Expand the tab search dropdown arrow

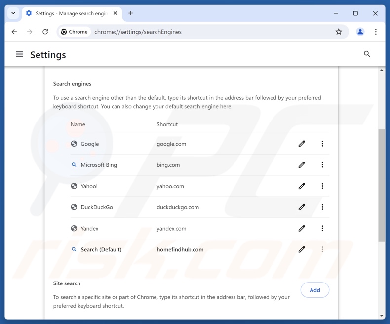click(x=13, y=13)
